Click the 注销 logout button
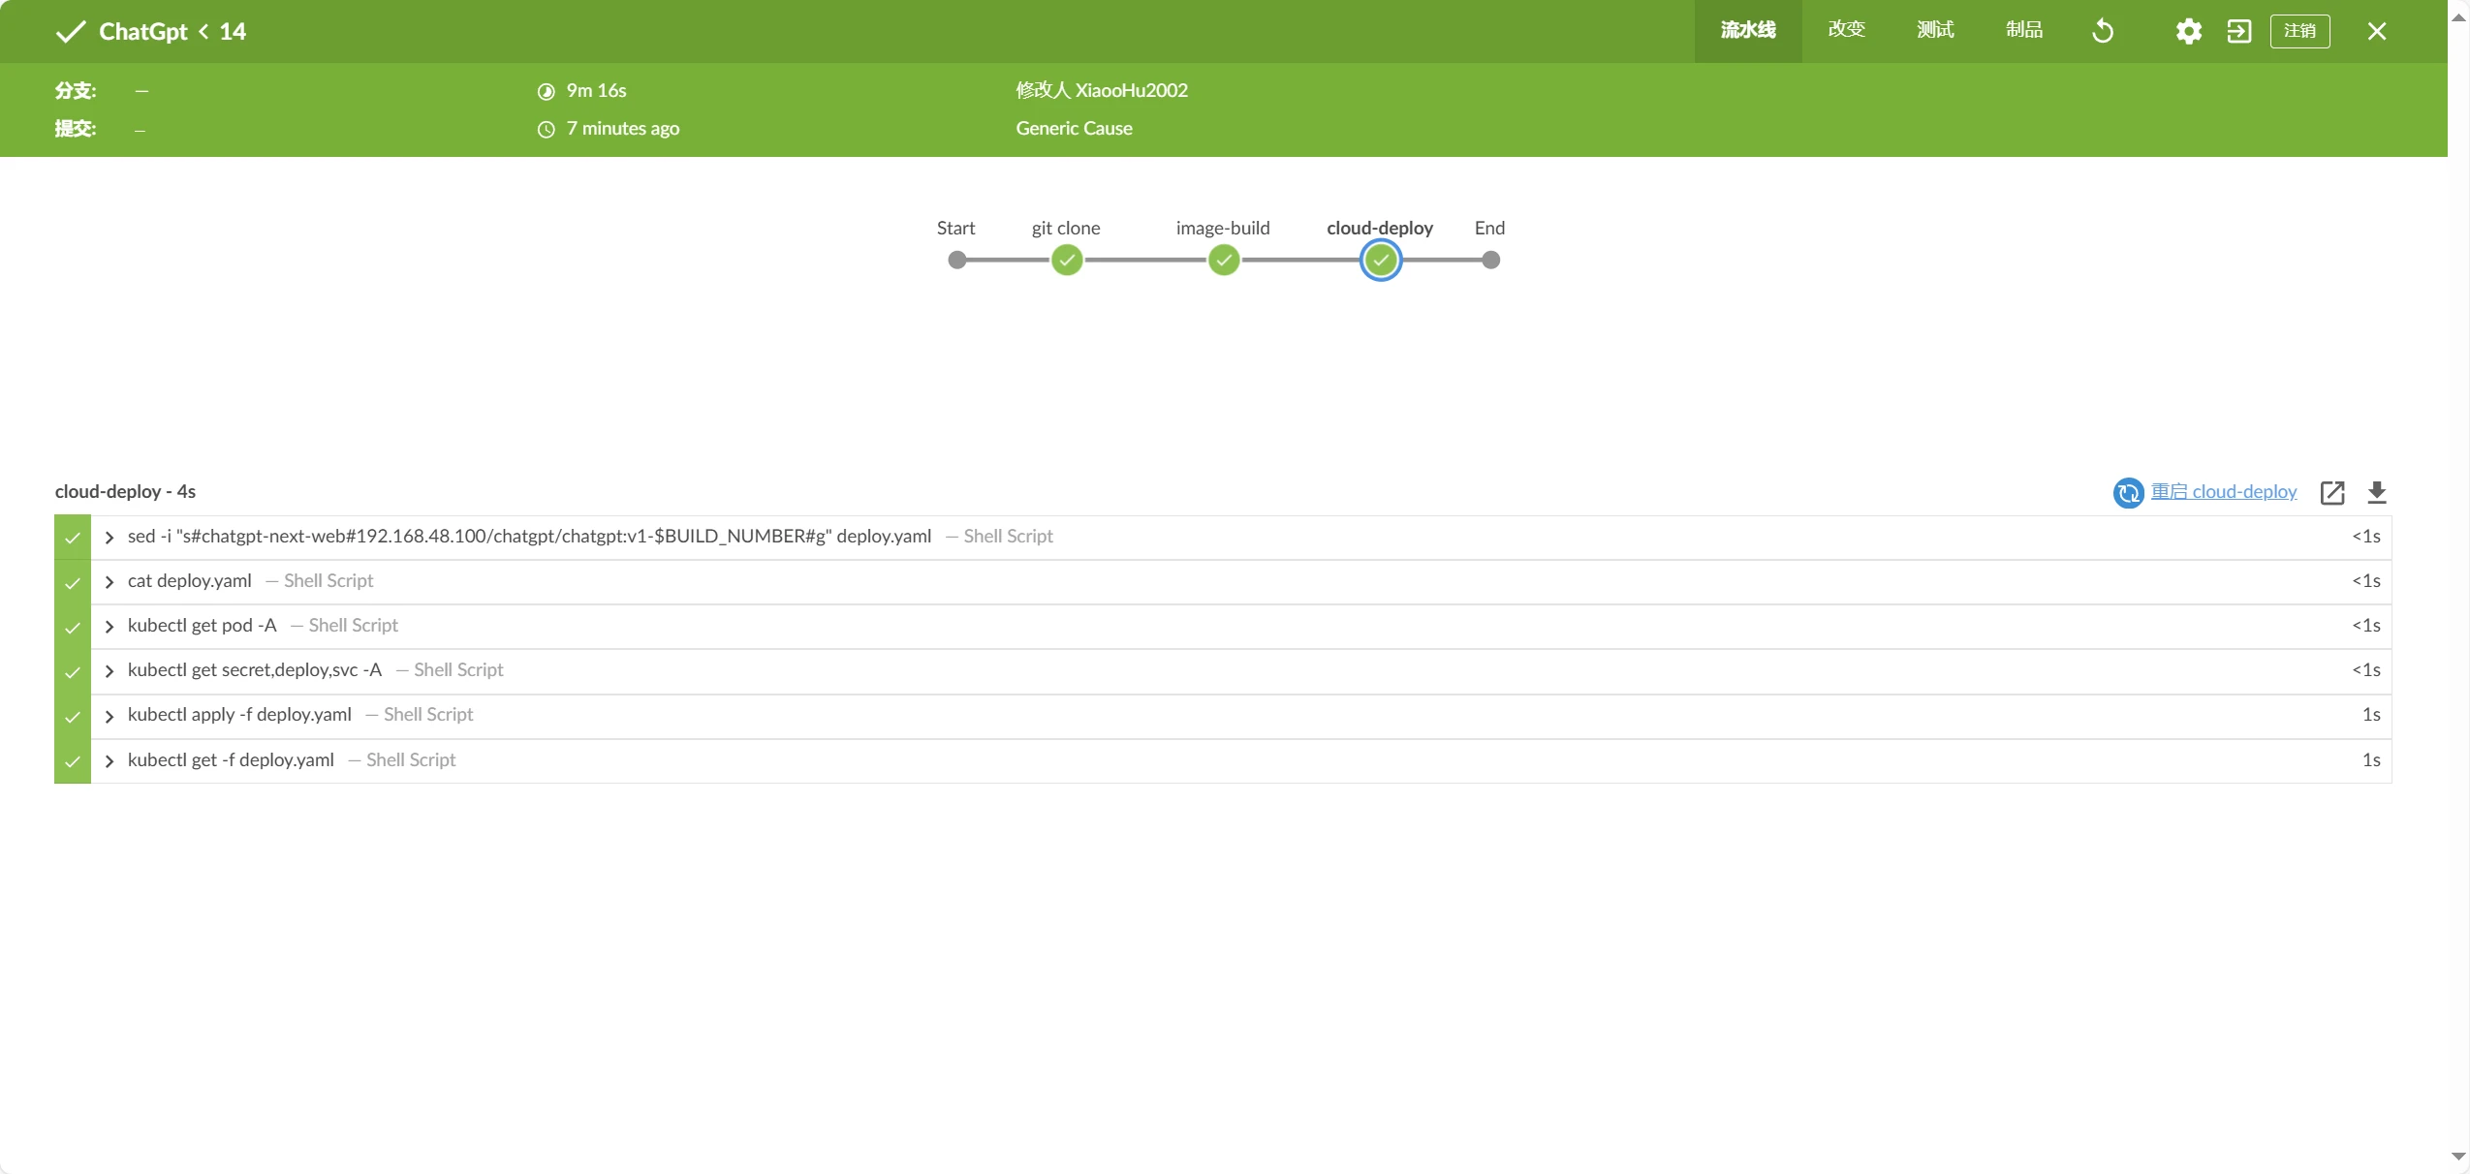 [x=2299, y=31]
